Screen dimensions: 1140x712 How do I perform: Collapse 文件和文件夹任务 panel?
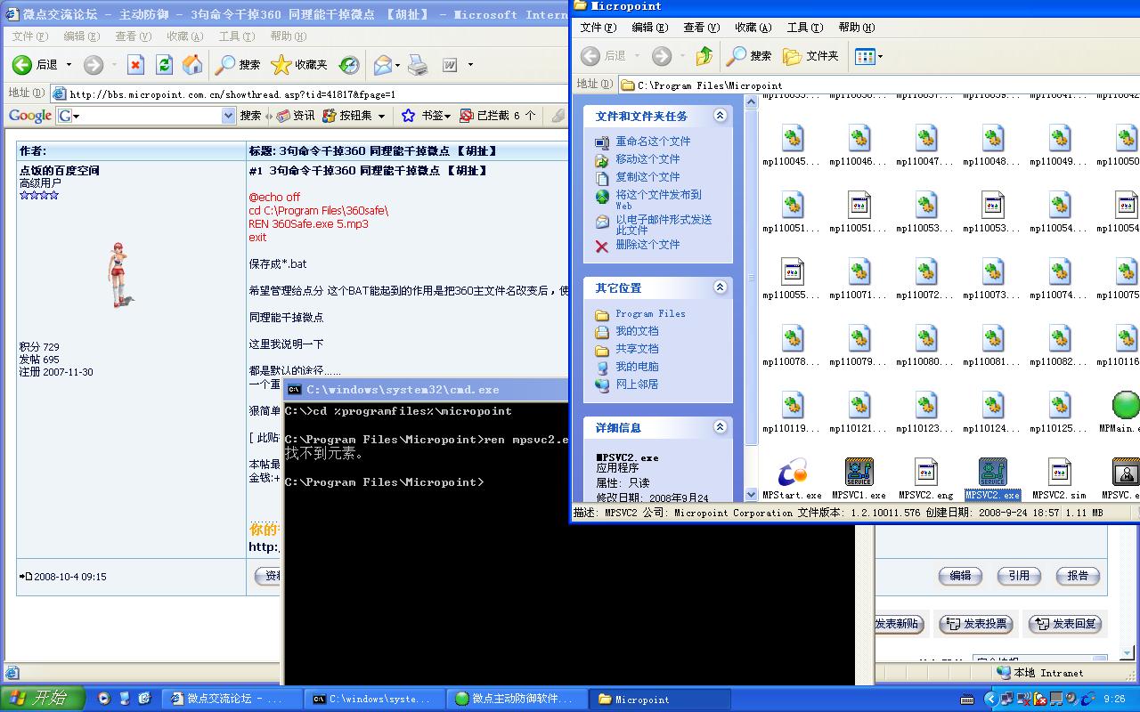(x=720, y=116)
